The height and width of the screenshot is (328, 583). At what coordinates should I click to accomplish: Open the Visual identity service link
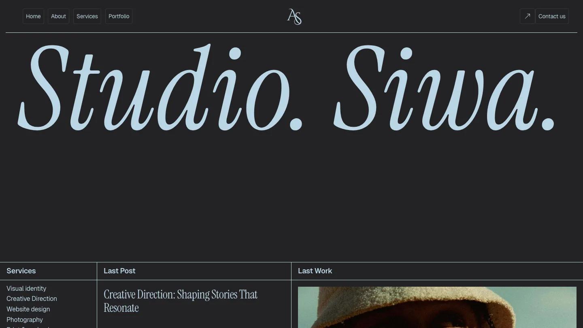[26, 288]
